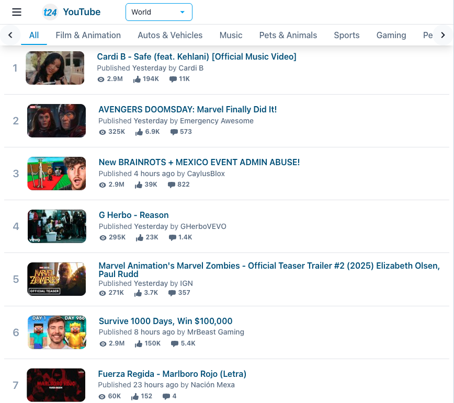Click rank number 4 in the list
454x403 pixels.
click(x=16, y=226)
